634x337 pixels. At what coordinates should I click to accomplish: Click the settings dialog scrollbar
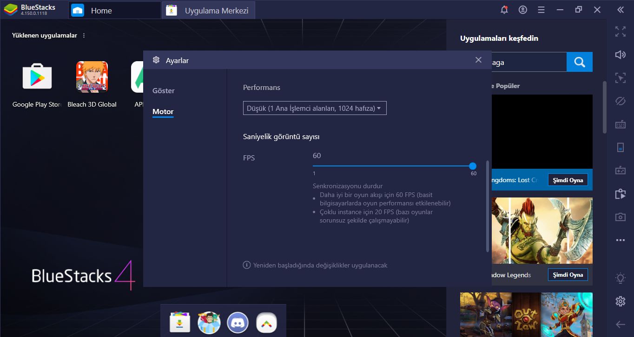tap(488, 206)
